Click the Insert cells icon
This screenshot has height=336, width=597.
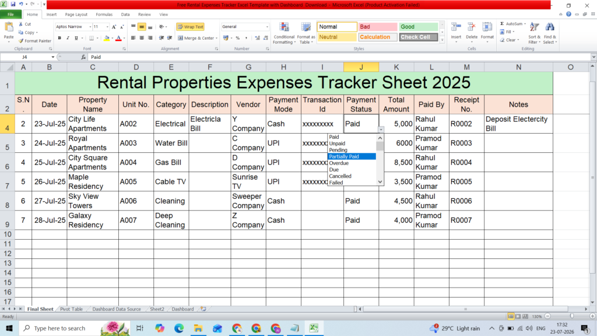[x=456, y=27]
